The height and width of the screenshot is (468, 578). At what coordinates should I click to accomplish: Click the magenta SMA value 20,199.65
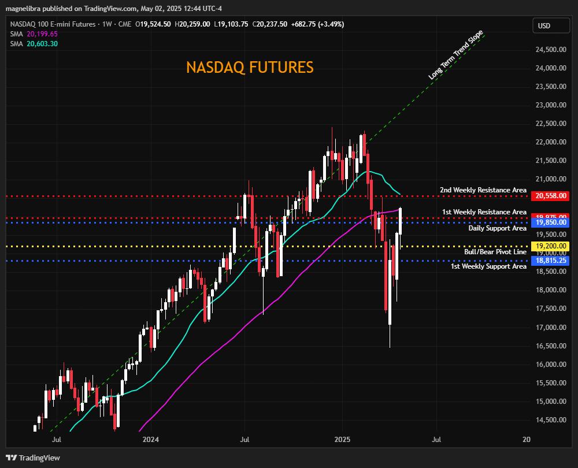click(42, 34)
